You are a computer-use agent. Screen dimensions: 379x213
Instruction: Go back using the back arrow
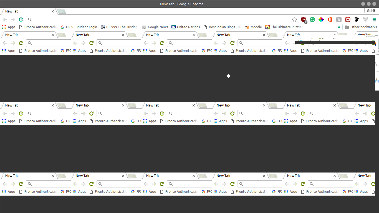click(5, 19)
